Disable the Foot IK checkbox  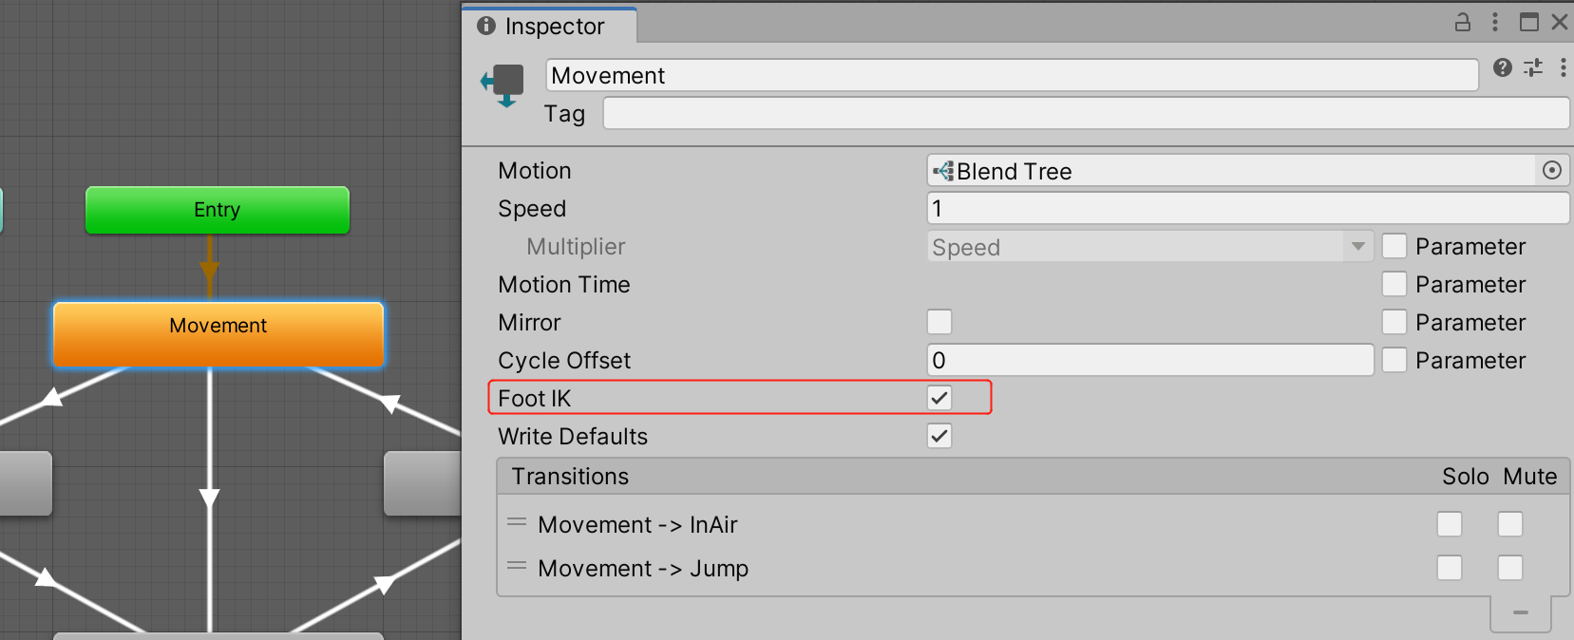click(x=939, y=398)
